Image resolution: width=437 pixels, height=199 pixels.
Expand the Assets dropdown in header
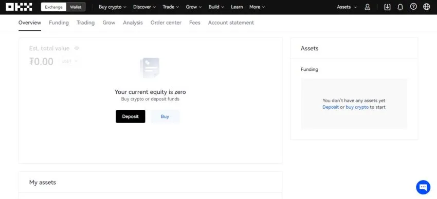[x=347, y=7]
